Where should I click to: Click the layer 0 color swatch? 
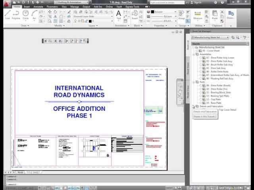[90, 21]
